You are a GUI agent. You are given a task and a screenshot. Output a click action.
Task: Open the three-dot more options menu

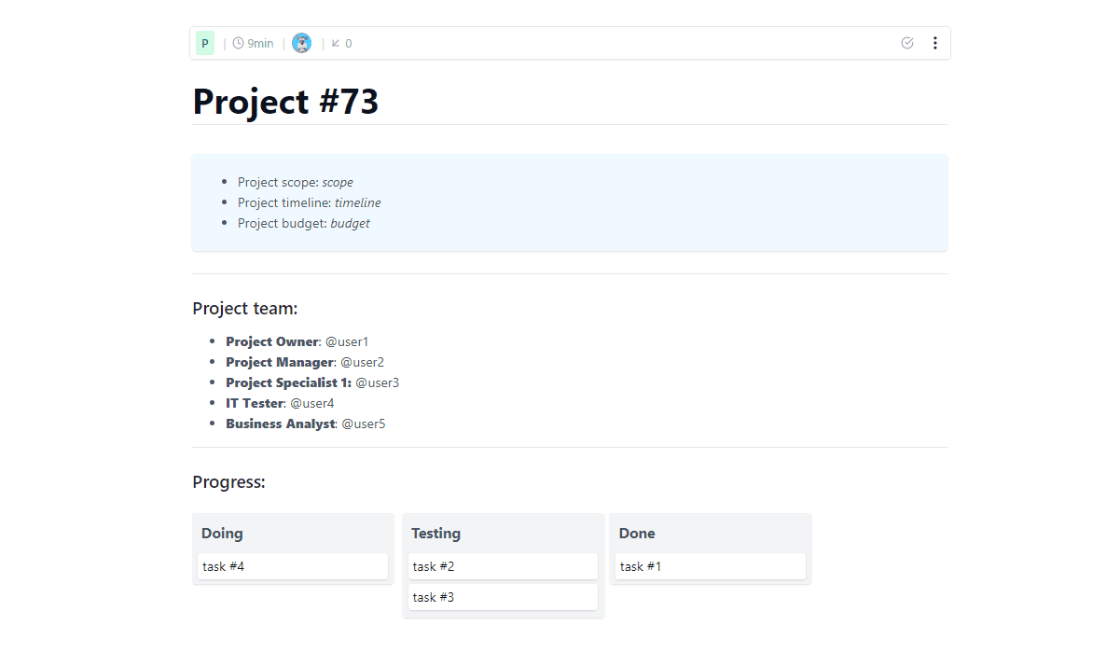click(x=935, y=43)
